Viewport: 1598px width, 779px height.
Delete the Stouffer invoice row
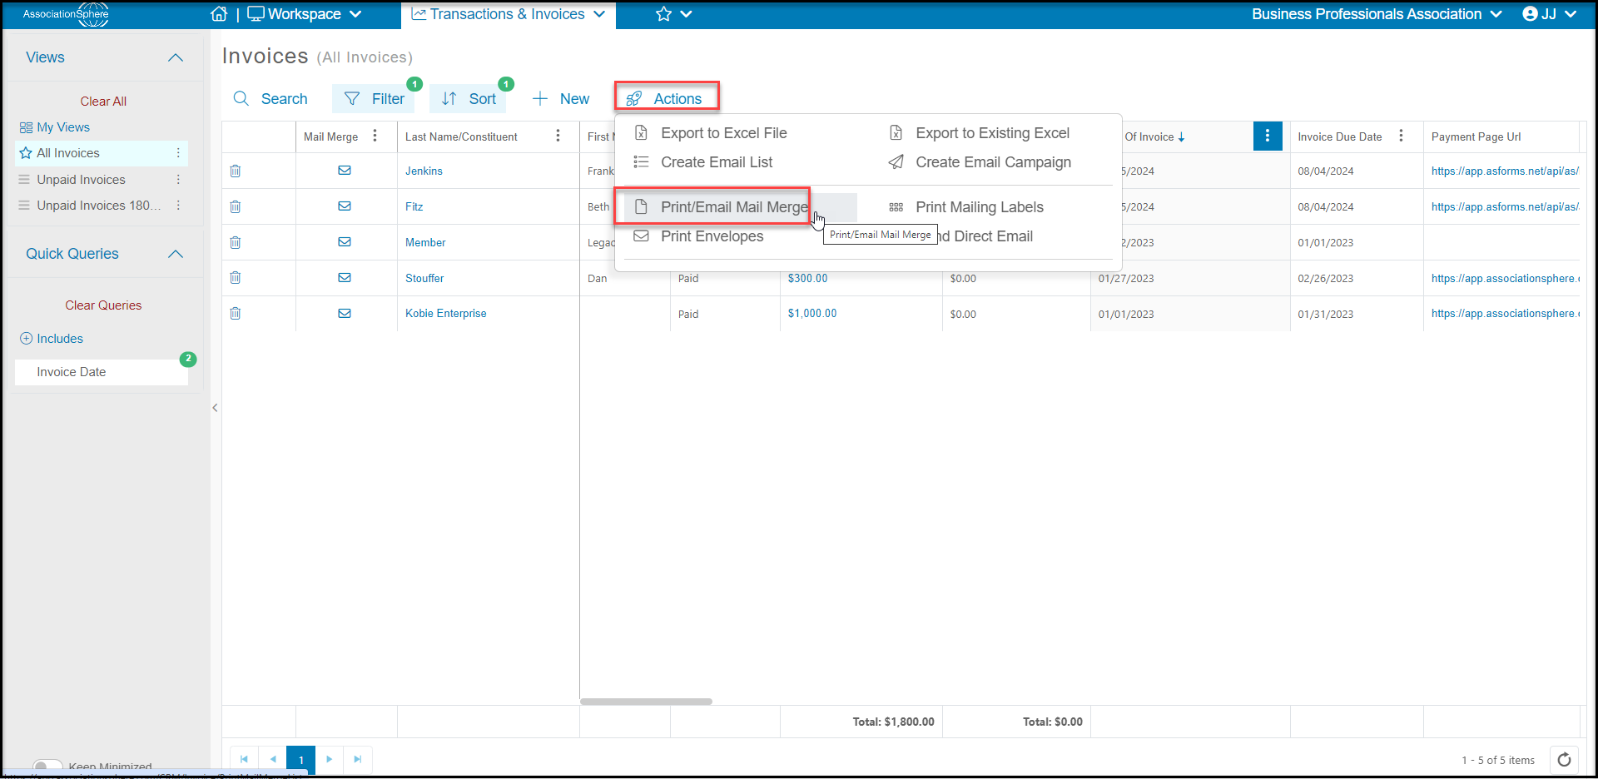pyautogui.click(x=236, y=278)
